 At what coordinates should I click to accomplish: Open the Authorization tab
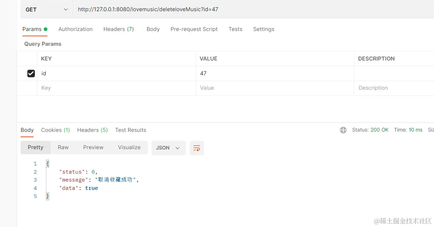pyautogui.click(x=75, y=29)
